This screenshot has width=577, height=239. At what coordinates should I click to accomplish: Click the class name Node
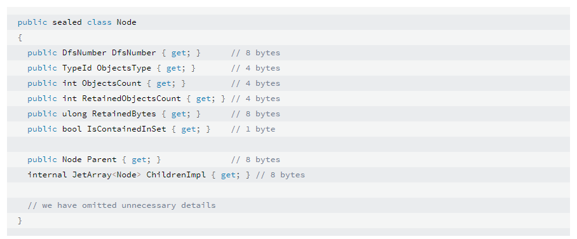(126, 22)
